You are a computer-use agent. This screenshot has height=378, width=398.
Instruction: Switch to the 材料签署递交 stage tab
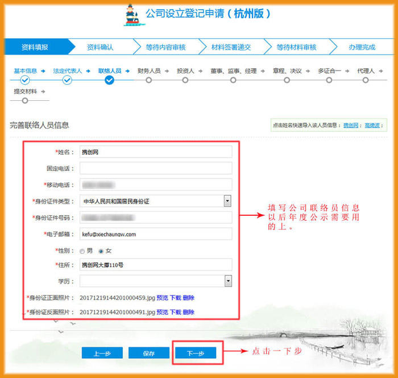[230, 47]
